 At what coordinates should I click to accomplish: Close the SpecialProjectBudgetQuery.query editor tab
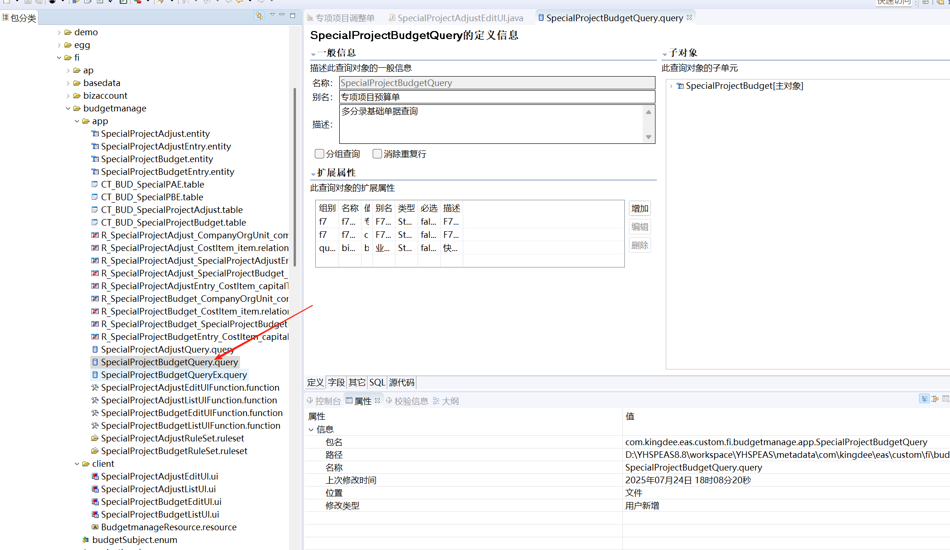point(690,17)
